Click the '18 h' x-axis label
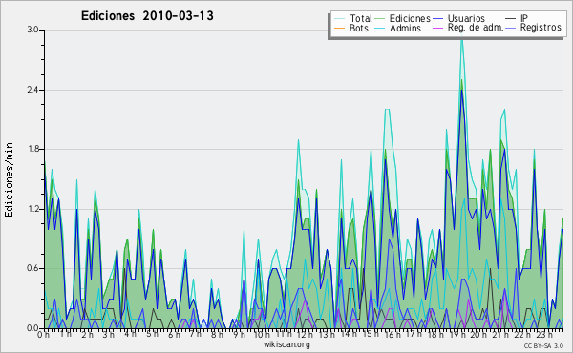 (435, 334)
